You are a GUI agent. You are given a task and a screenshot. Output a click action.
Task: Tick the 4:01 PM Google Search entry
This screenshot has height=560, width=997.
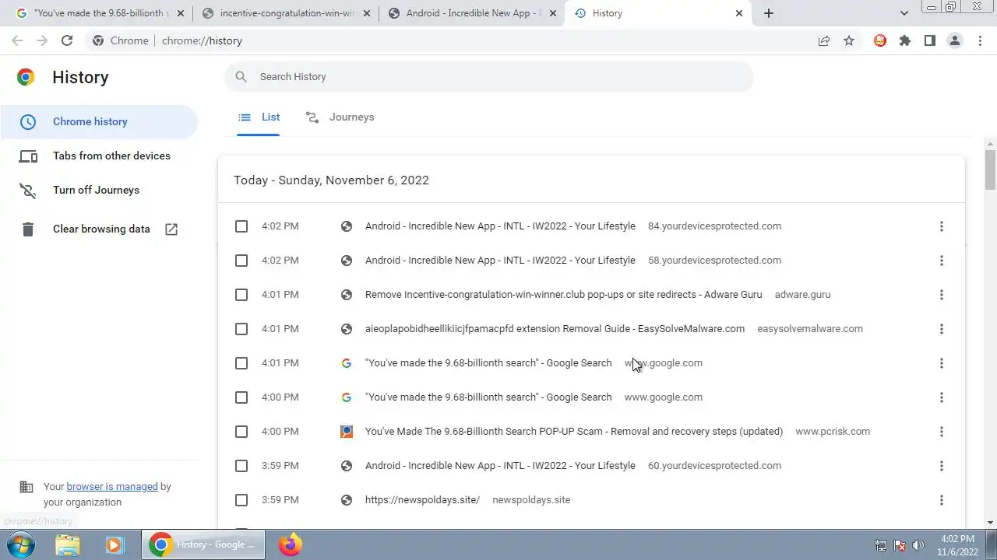click(x=241, y=363)
